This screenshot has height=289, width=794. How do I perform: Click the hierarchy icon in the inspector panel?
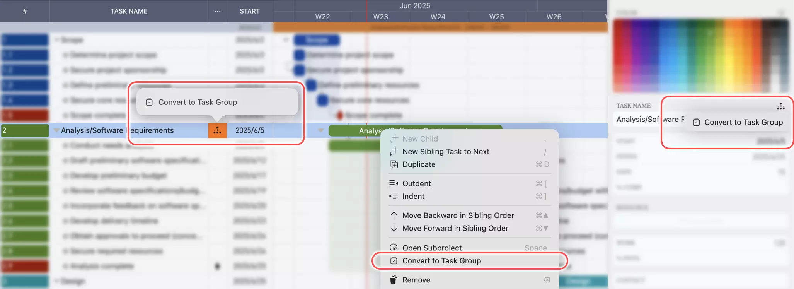pyautogui.click(x=780, y=106)
